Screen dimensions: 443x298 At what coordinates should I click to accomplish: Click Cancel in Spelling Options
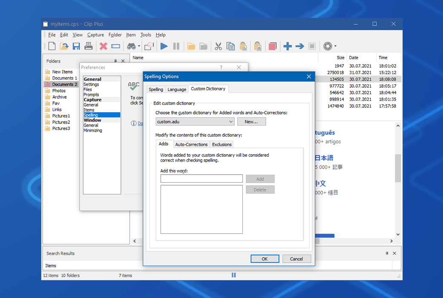[296, 259]
